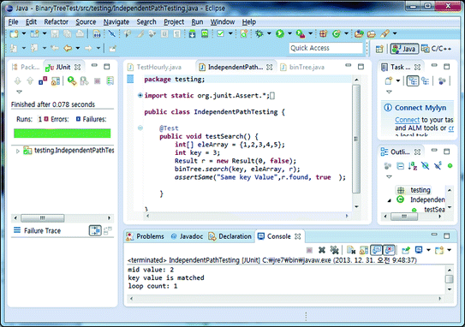Toggle Show Failures Only in JUnit view

click(x=43, y=80)
